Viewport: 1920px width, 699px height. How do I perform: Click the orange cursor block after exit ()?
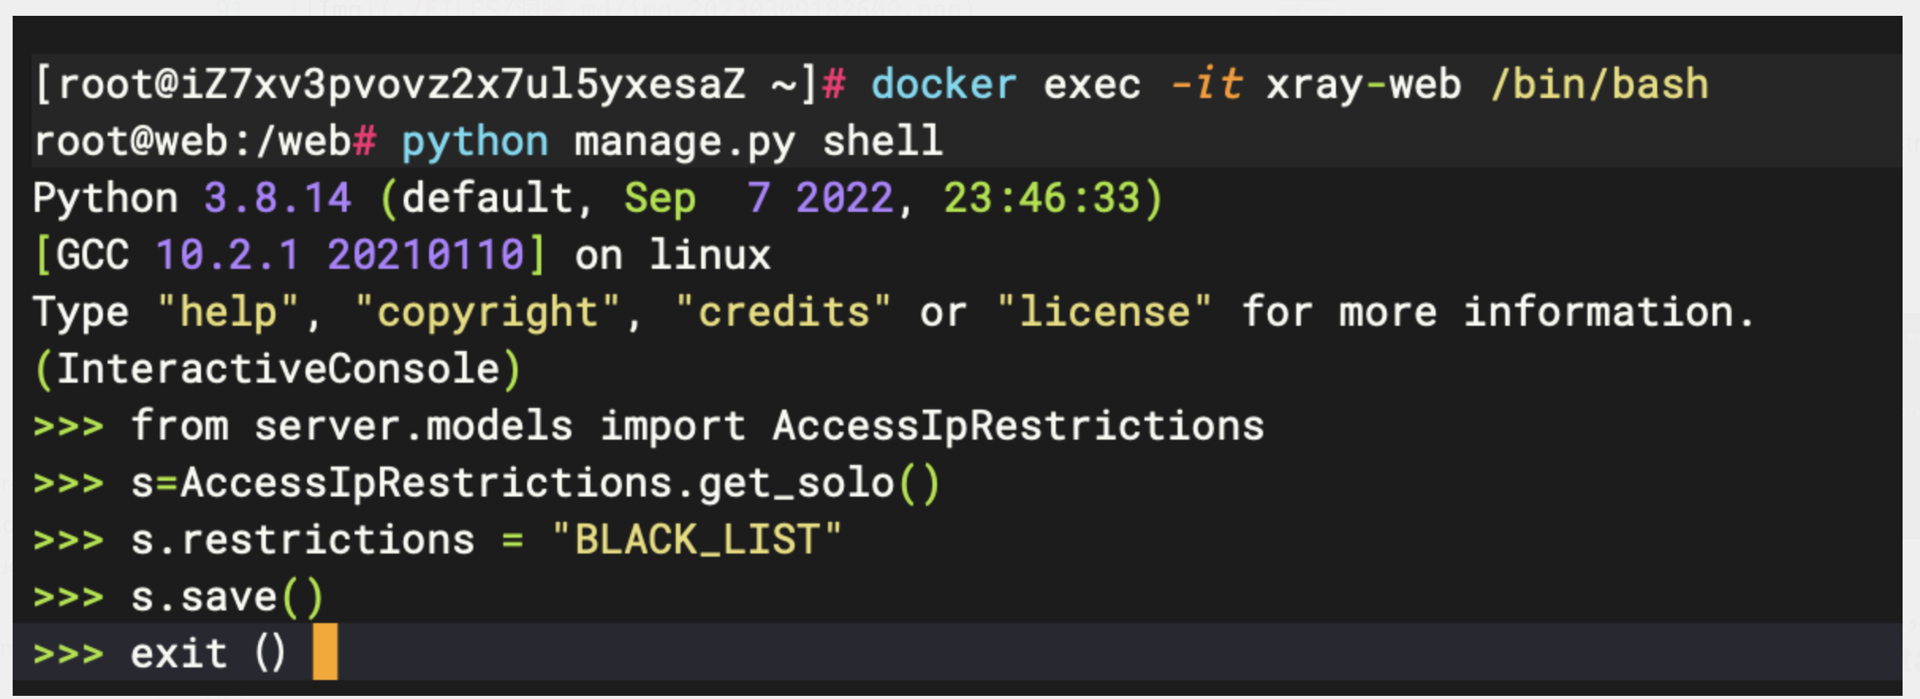[x=324, y=652]
